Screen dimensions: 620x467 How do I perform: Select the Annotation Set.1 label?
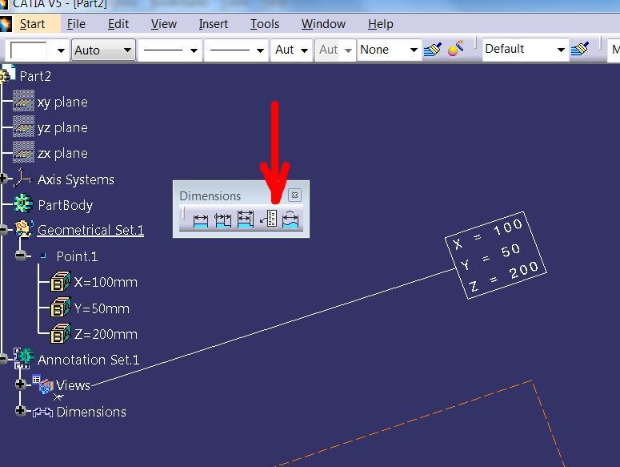pos(88,360)
